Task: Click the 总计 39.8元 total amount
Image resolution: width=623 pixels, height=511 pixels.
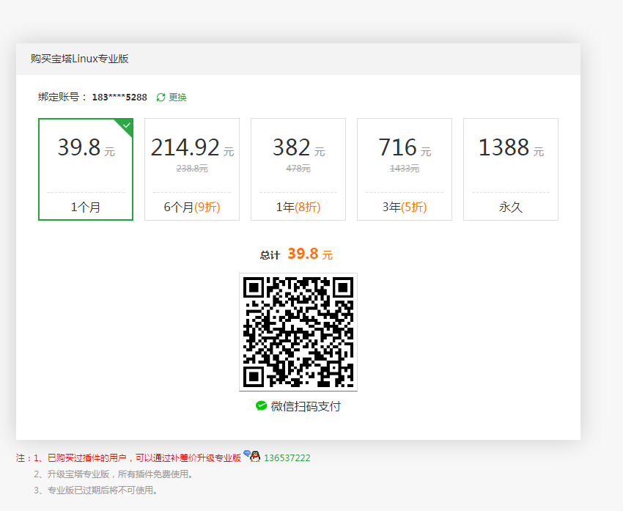Action: (298, 254)
